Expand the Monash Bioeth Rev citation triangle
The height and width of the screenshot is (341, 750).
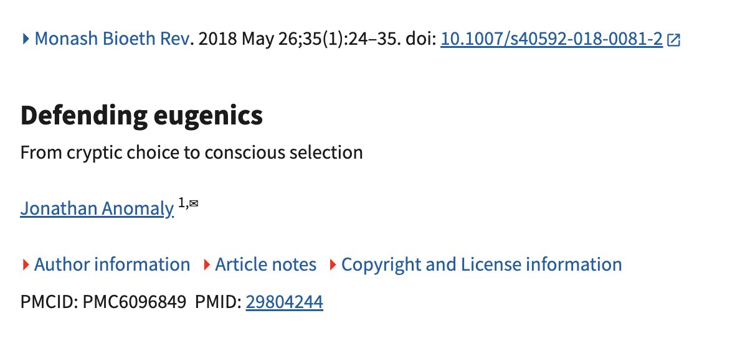[26, 40]
